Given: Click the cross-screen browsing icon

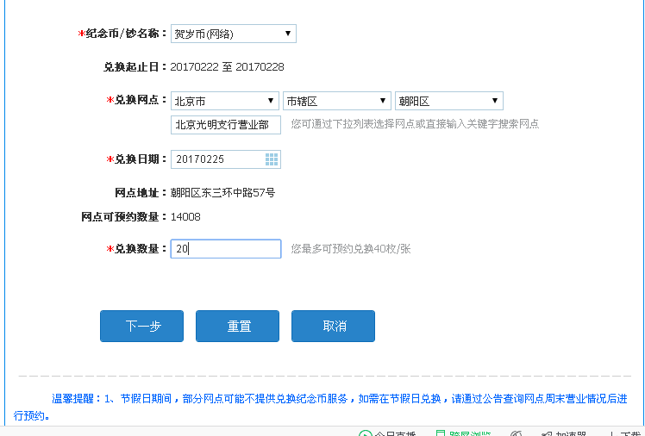Looking at the screenshot, I should [441, 433].
